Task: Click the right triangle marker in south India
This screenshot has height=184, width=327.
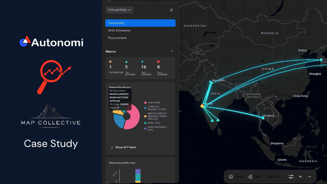Action: coord(218,120)
